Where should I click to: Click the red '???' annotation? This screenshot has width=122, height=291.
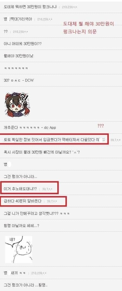101,126
